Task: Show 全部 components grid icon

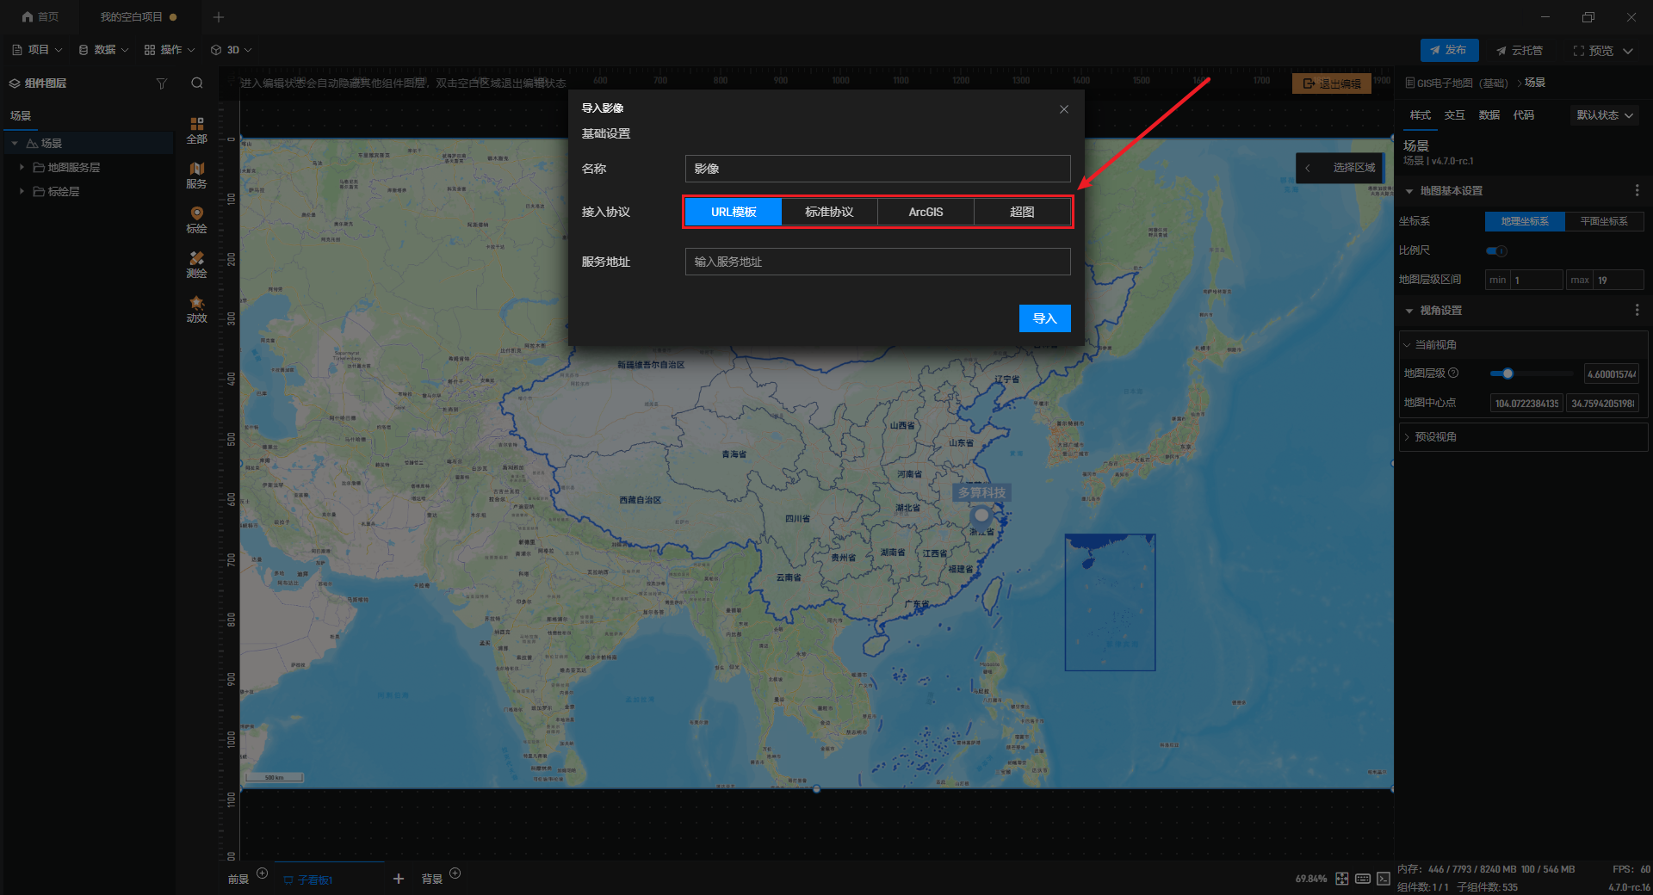Action: (196, 130)
